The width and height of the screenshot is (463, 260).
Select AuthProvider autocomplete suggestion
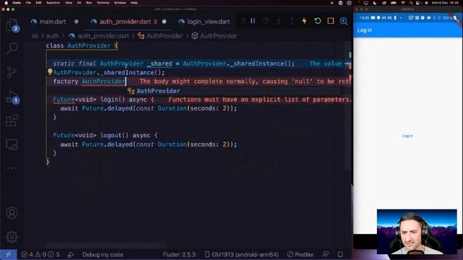pyautogui.click(x=158, y=91)
